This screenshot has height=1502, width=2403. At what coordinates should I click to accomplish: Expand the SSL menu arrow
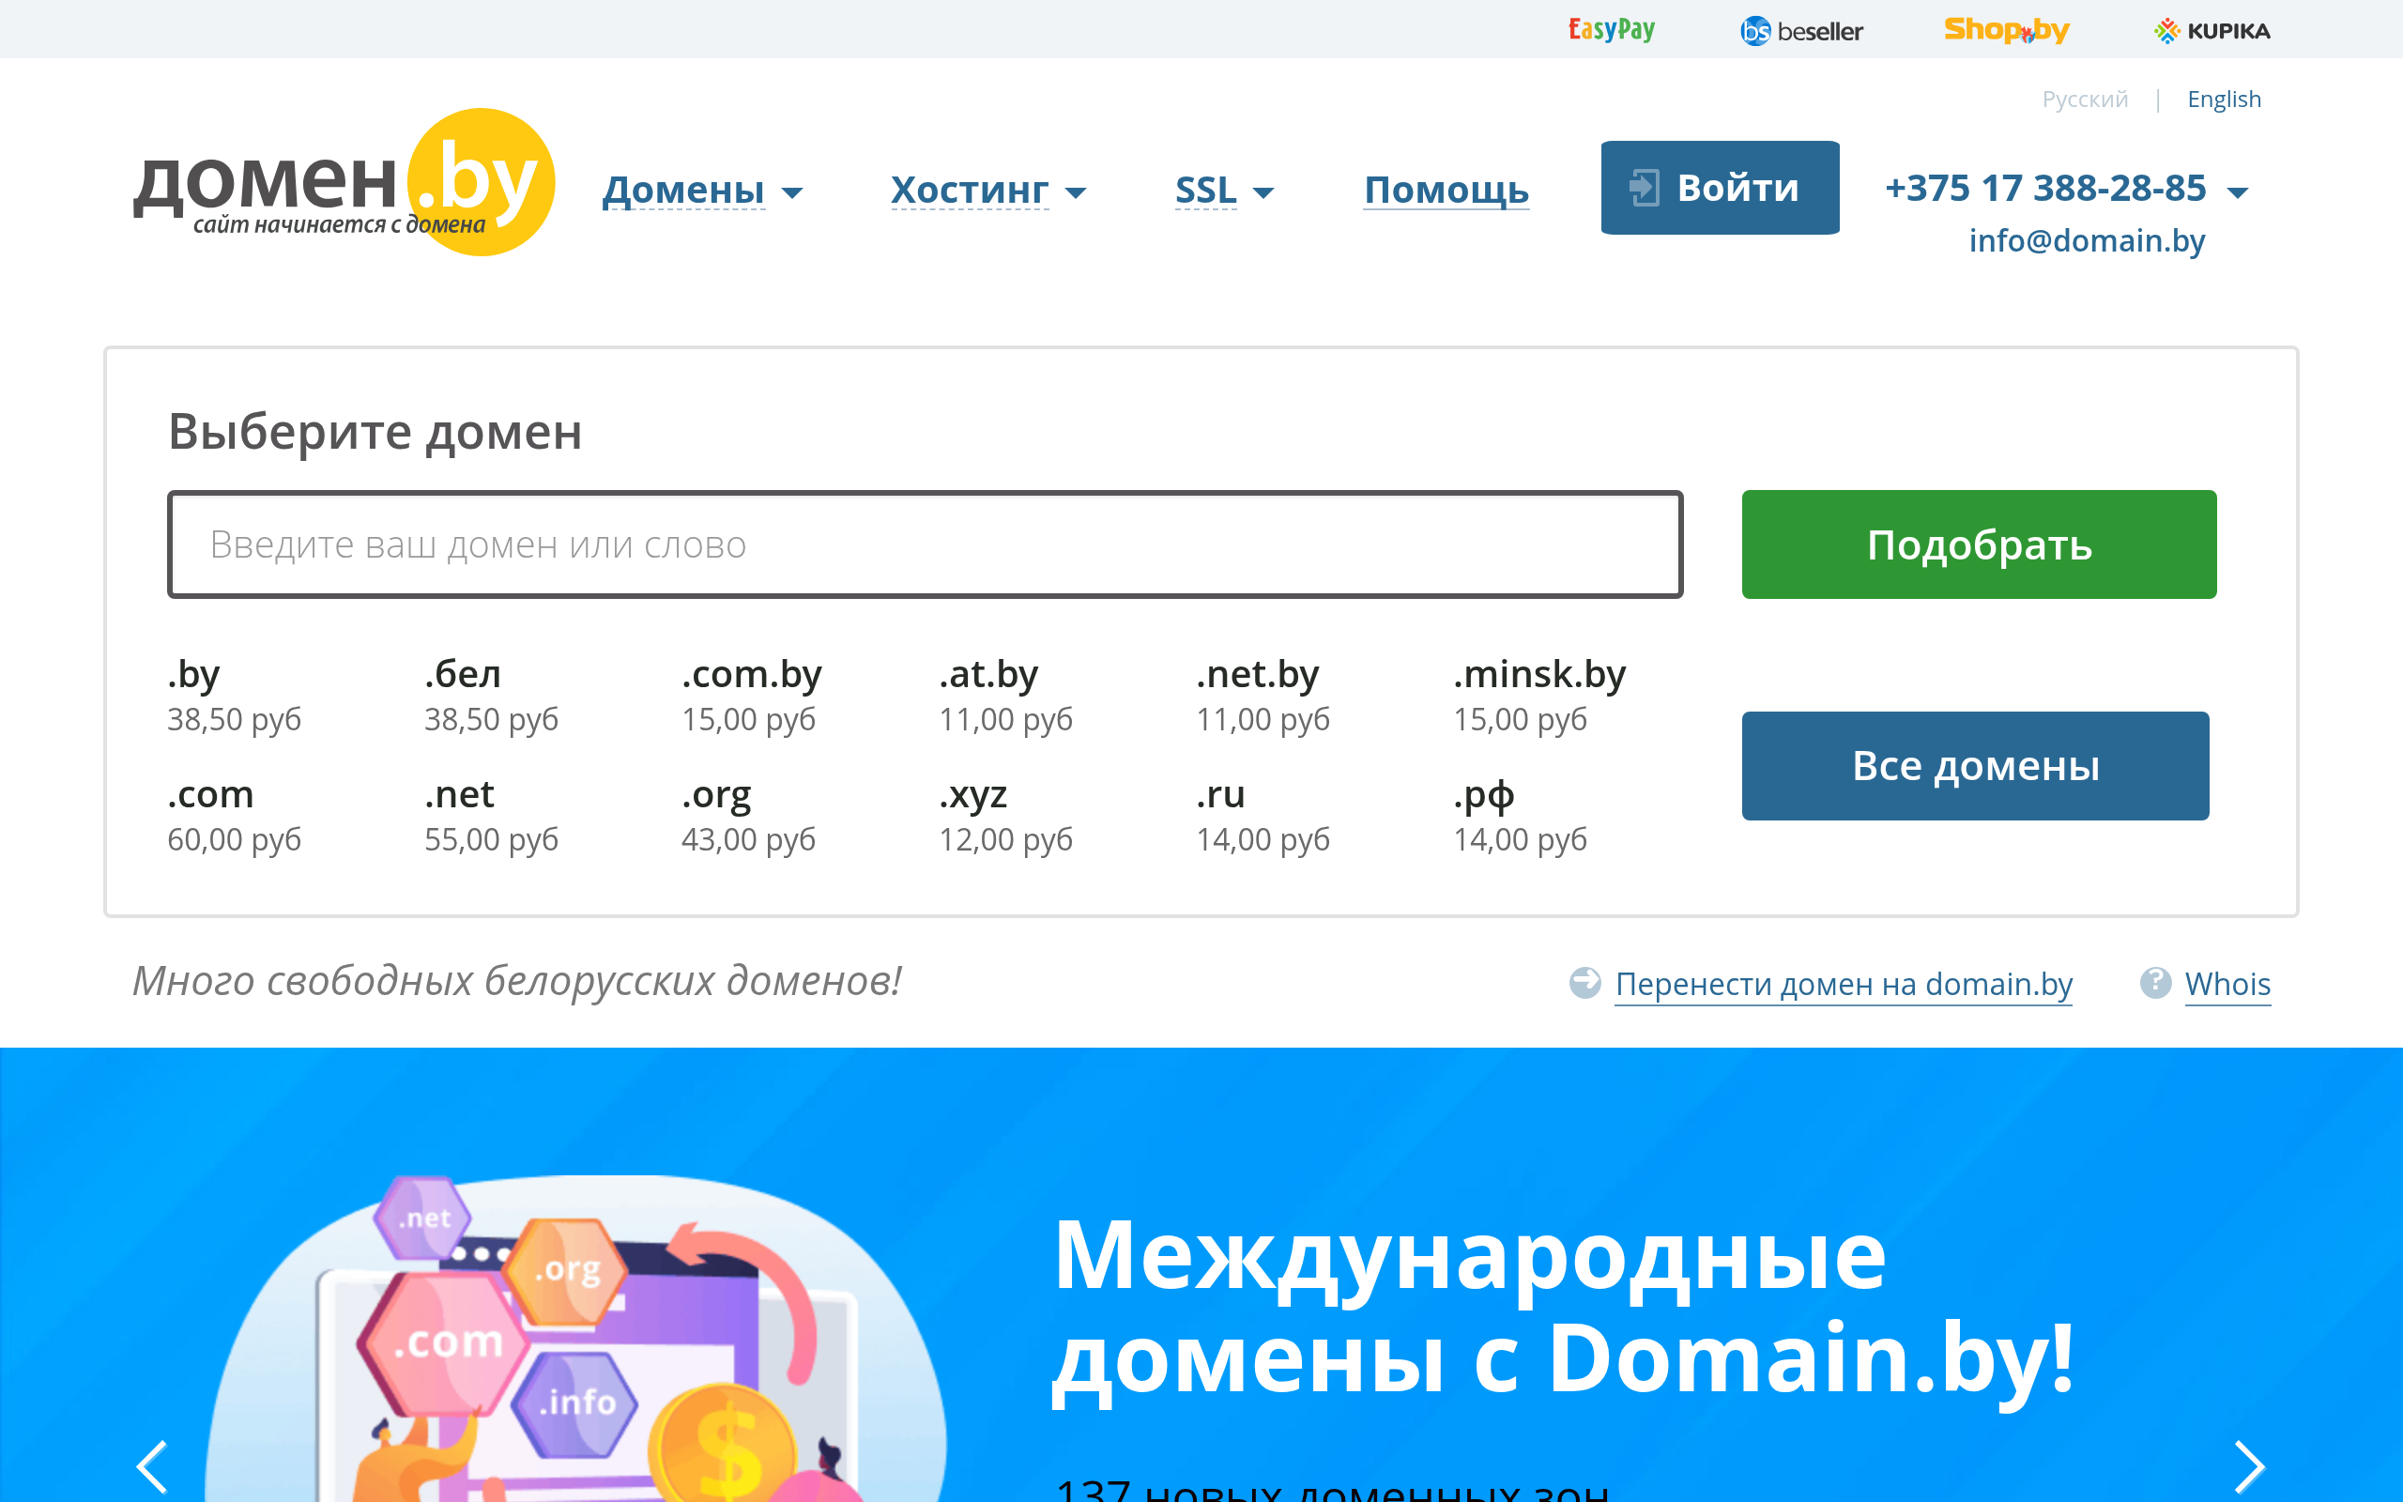pyautogui.click(x=1263, y=192)
